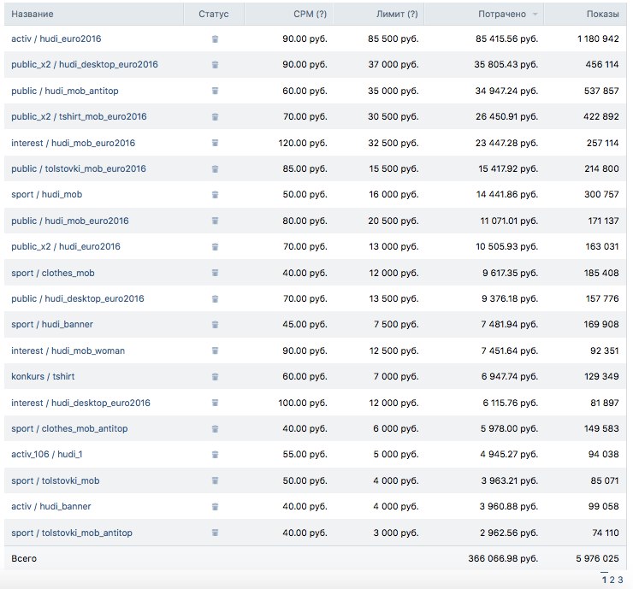Viewport: 633px width, 589px height.
Task: Click the Название column header
Action: 33,15
